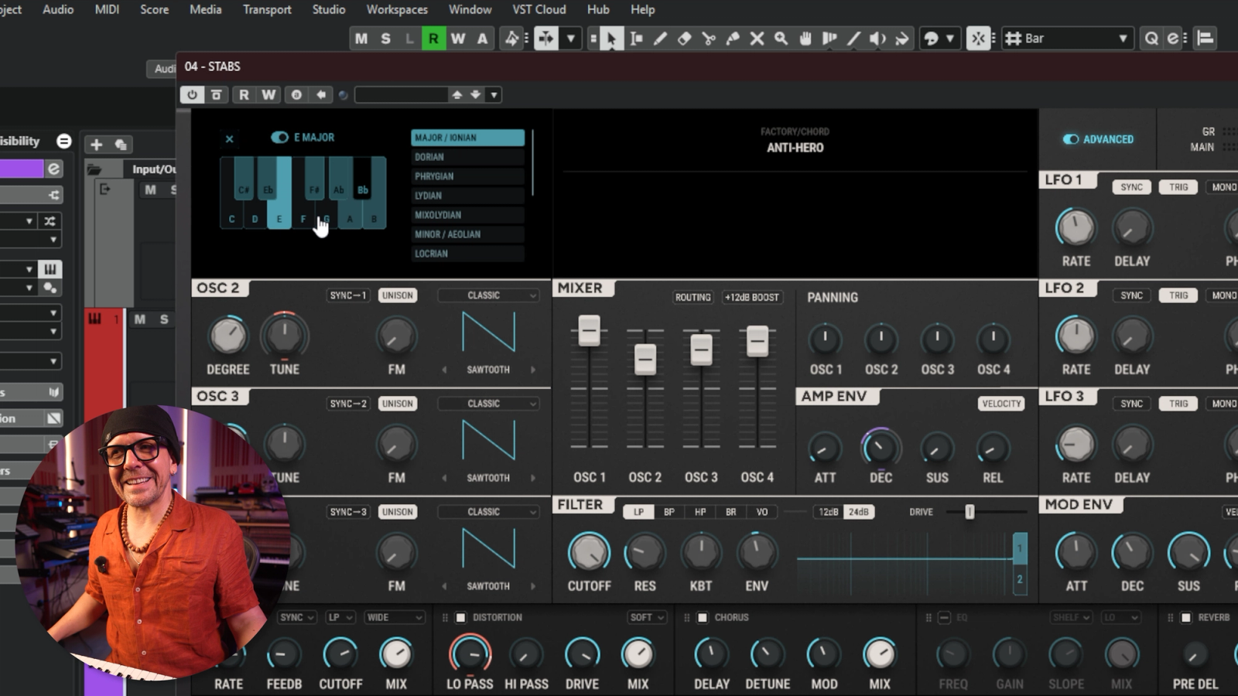Viewport: 1238px width, 696px height.
Task: Select the Split scissors tool
Action: pyautogui.click(x=708, y=39)
